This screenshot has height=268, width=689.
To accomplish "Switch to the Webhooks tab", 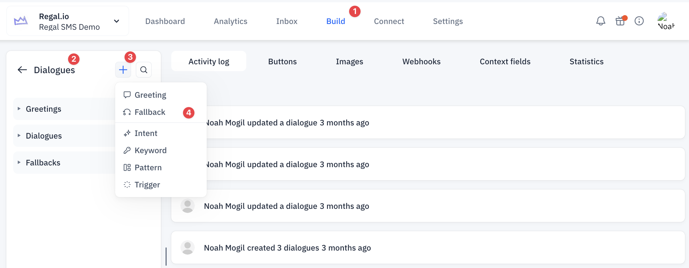I will pyautogui.click(x=421, y=61).
